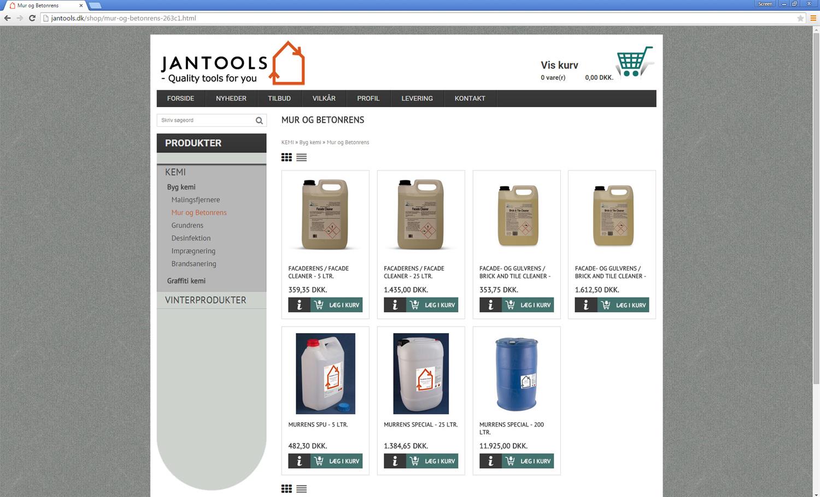The image size is (820, 497).
Task: Add Facaderens 25 LTR to cart
Action: point(432,305)
